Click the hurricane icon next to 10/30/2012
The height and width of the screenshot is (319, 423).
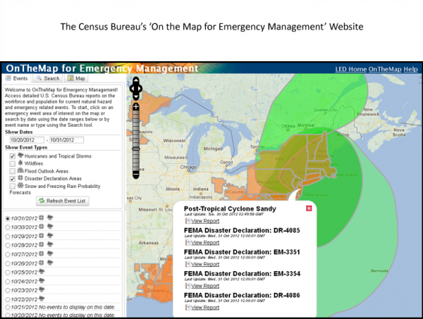click(50, 226)
